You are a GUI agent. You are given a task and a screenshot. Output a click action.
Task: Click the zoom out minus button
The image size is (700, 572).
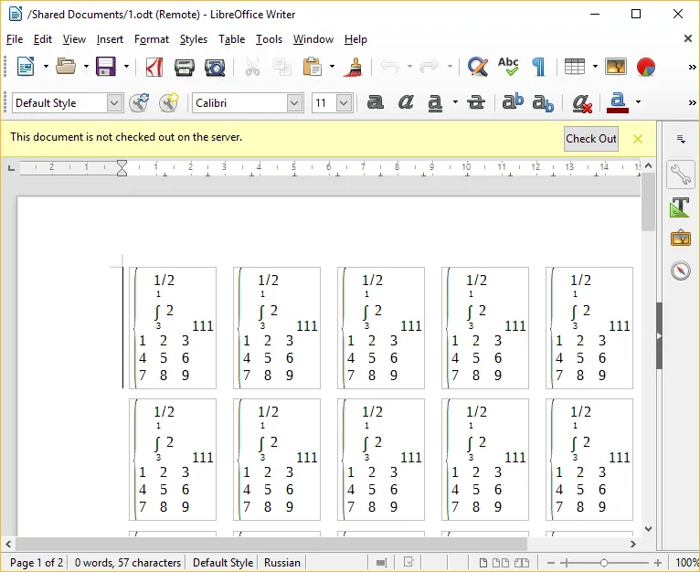pos(551,563)
